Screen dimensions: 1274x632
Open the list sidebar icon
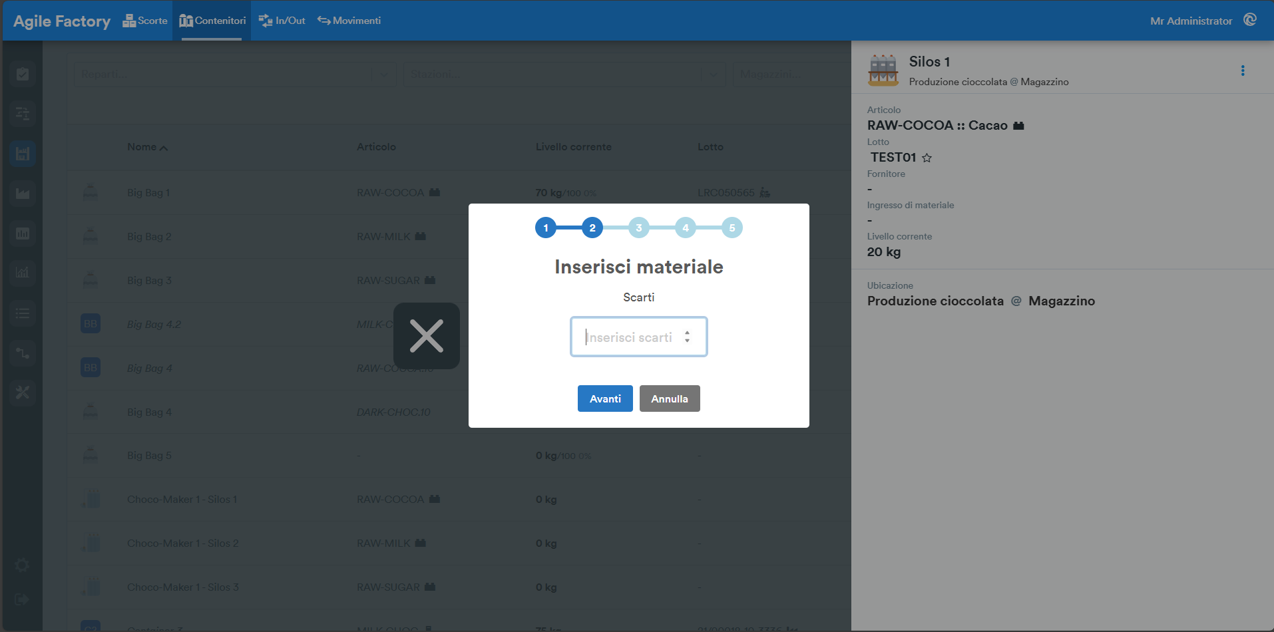(23, 313)
